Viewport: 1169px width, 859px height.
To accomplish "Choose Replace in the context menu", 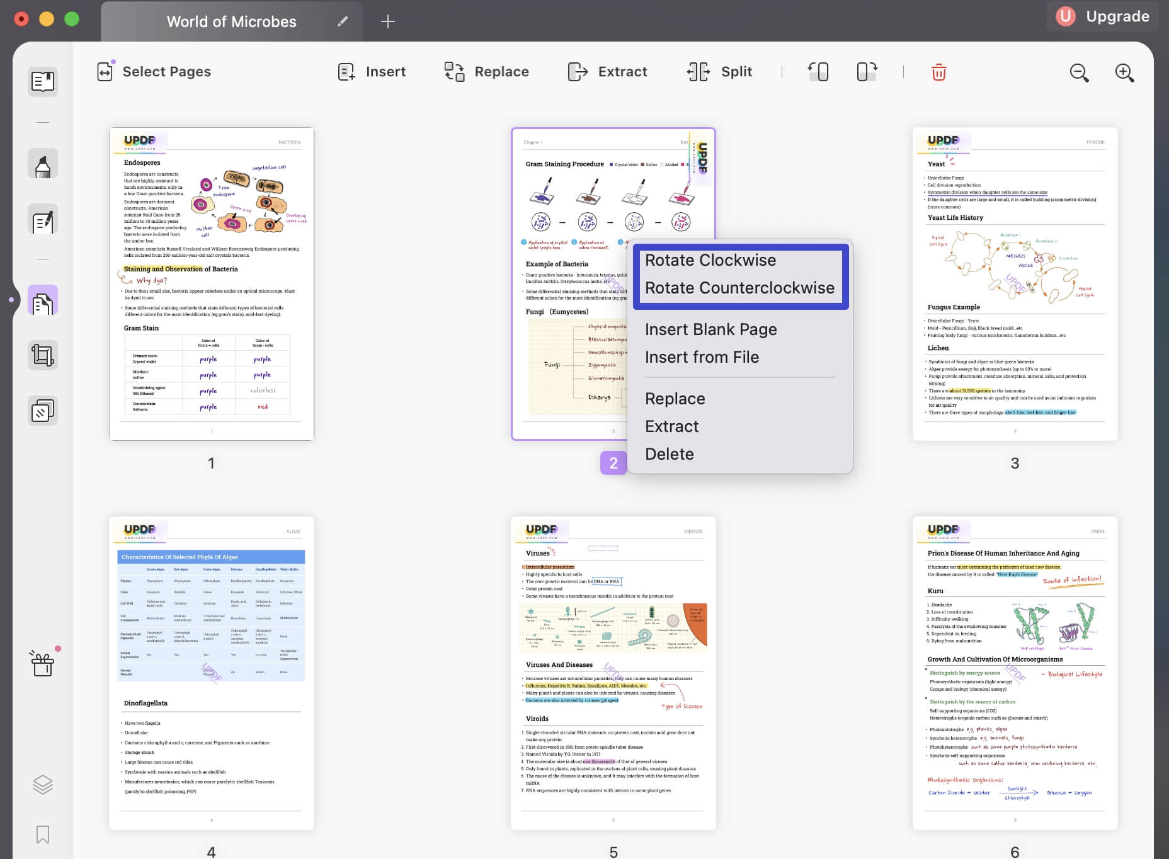I will (675, 399).
